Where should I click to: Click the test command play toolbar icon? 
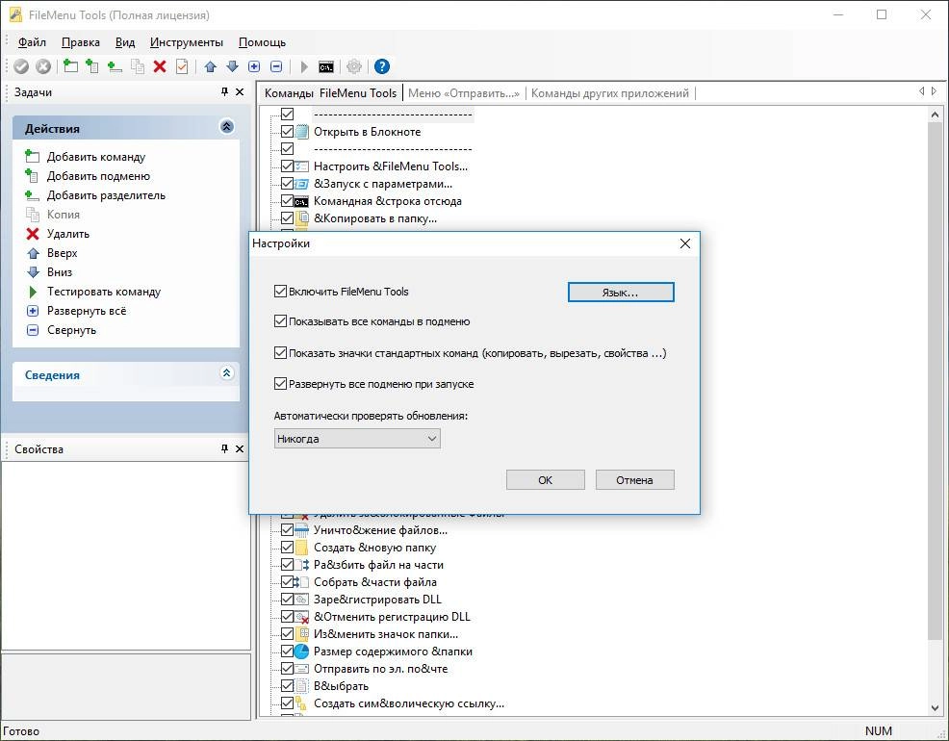point(304,66)
